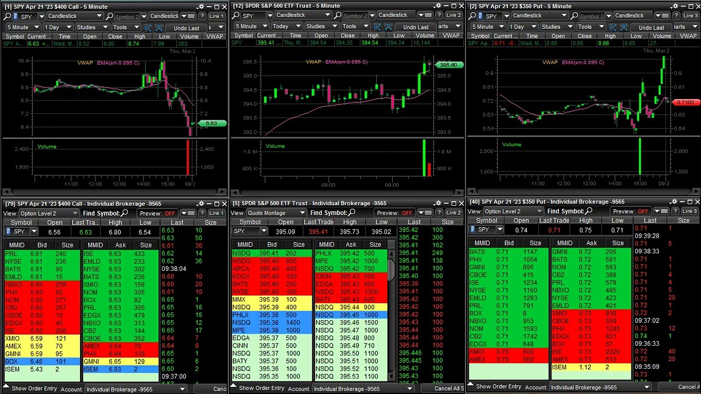The image size is (701, 394).
Task: Click Undo Last in $350 Put chart
Action: tap(652, 27)
